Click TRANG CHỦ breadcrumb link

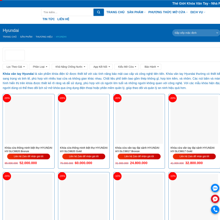point(10,37)
